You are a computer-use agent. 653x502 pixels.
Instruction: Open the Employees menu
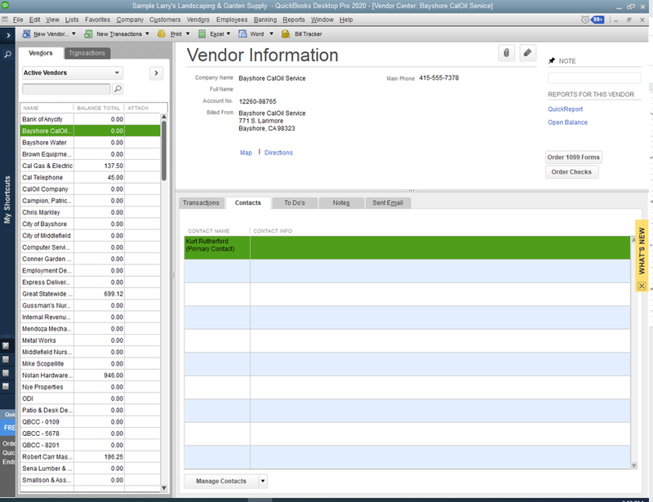[232, 20]
